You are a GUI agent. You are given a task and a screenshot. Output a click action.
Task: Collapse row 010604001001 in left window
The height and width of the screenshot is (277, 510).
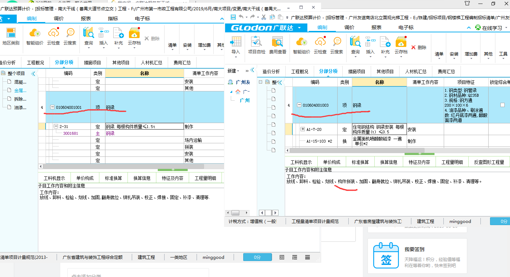52,107
